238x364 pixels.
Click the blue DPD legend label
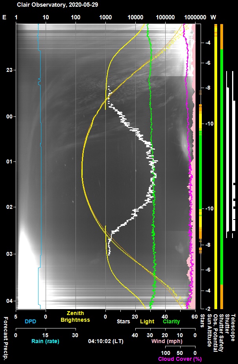point(30,321)
